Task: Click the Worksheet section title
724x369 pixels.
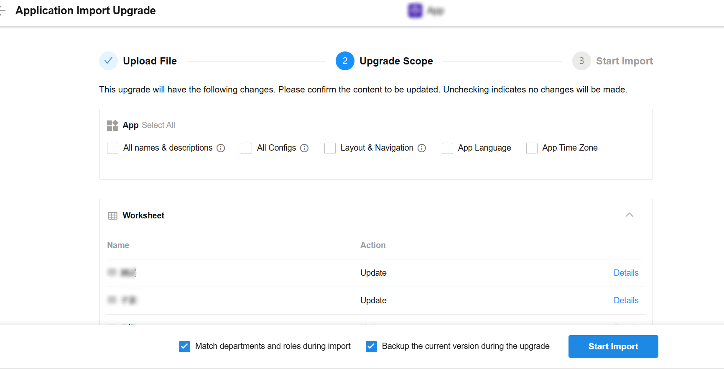Action: point(143,215)
